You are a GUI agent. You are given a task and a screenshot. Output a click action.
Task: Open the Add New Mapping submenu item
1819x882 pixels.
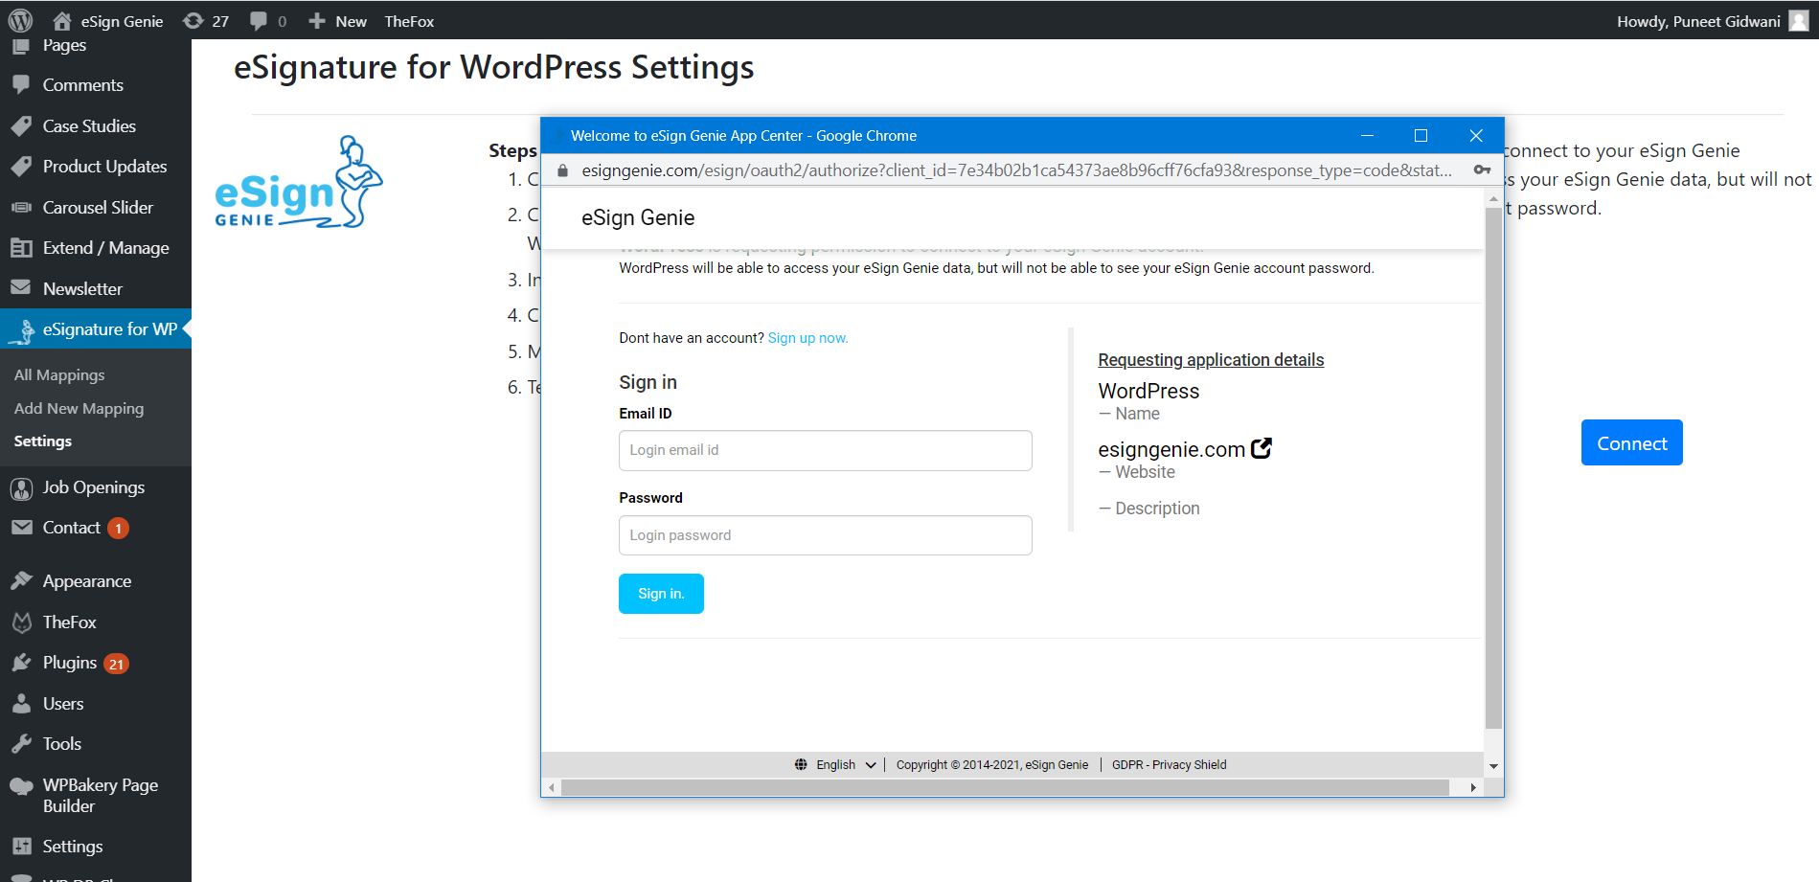[x=79, y=408]
